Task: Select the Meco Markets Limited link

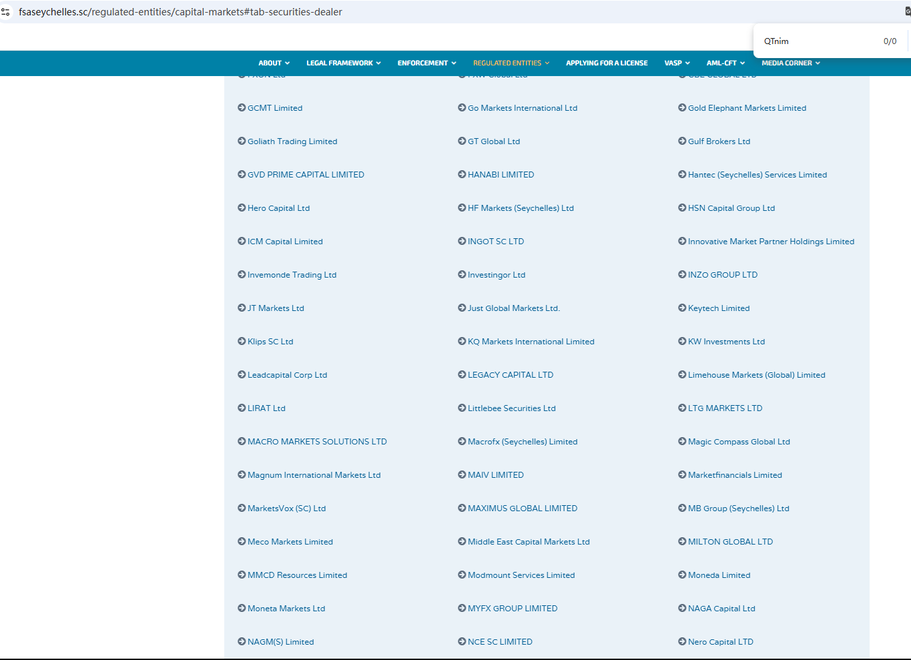Action: point(290,542)
